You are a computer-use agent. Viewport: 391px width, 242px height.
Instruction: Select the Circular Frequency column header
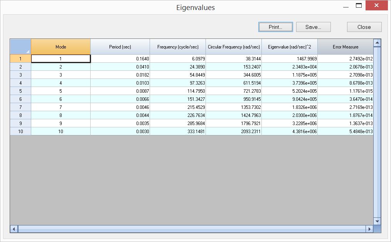point(234,46)
